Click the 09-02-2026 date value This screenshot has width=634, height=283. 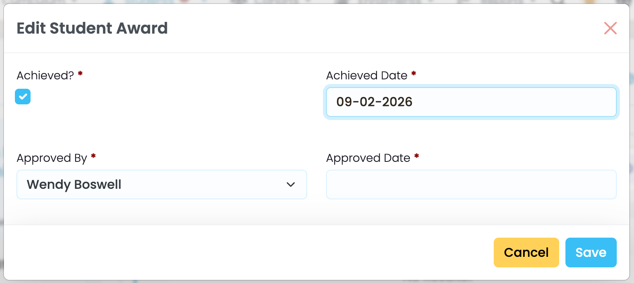point(374,102)
